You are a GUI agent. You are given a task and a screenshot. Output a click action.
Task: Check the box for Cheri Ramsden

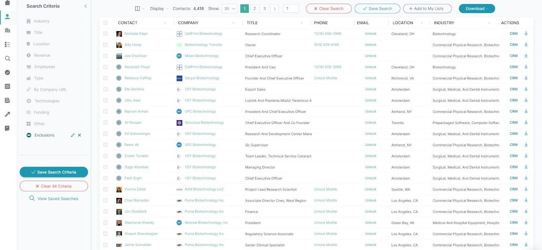105,200
